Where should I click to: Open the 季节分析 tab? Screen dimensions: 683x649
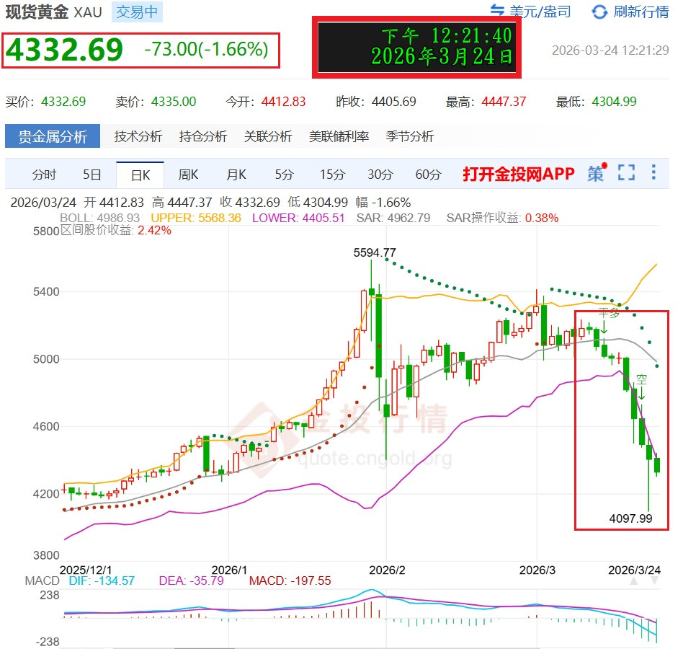[410, 136]
